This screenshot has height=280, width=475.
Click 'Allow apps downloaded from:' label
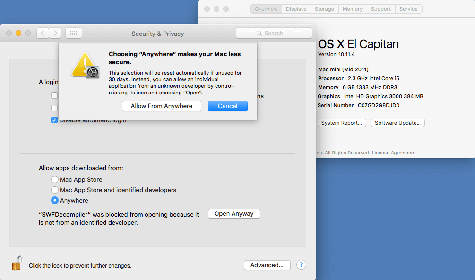pos(81,168)
